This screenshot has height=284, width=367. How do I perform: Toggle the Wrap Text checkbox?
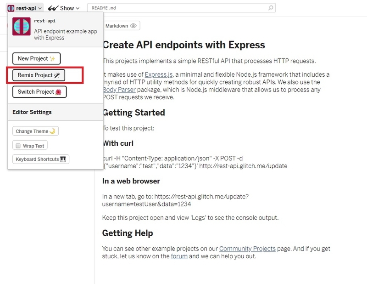[18, 146]
